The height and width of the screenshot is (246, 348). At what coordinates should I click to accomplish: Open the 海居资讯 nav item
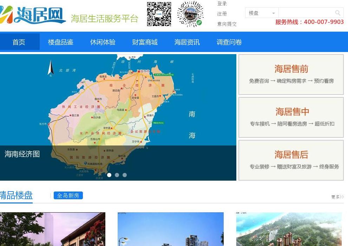(x=187, y=42)
